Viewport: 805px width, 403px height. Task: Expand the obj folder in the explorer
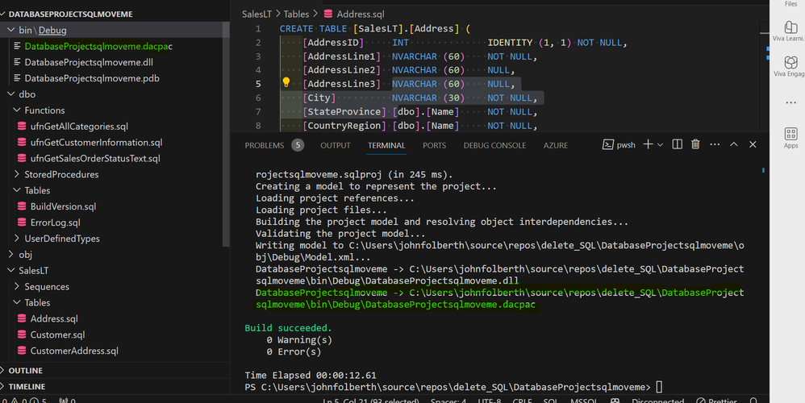tap(25, 255)
